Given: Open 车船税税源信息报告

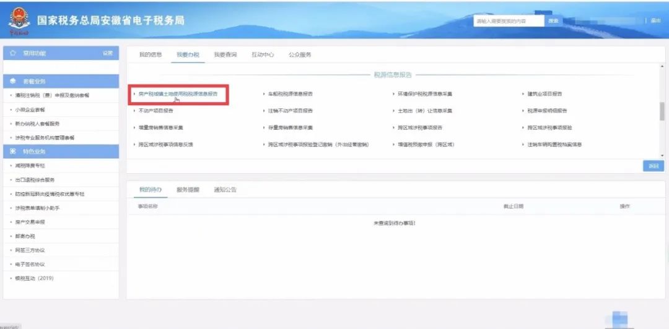Looking at the screenshot, I should pyautogui.click(x=290, y=94).
